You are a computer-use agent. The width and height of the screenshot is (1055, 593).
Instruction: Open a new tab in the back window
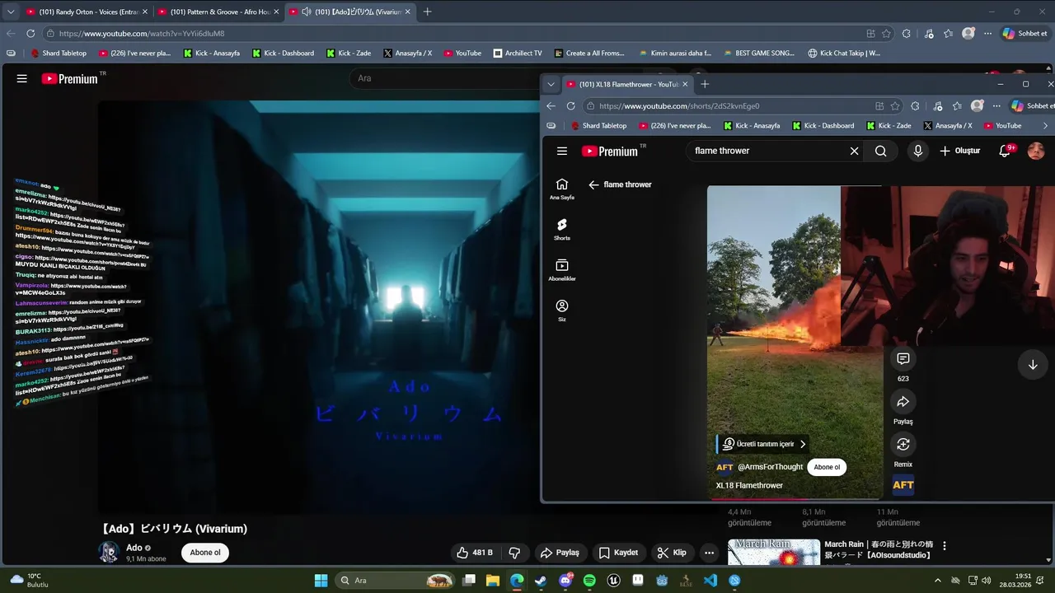427,12
